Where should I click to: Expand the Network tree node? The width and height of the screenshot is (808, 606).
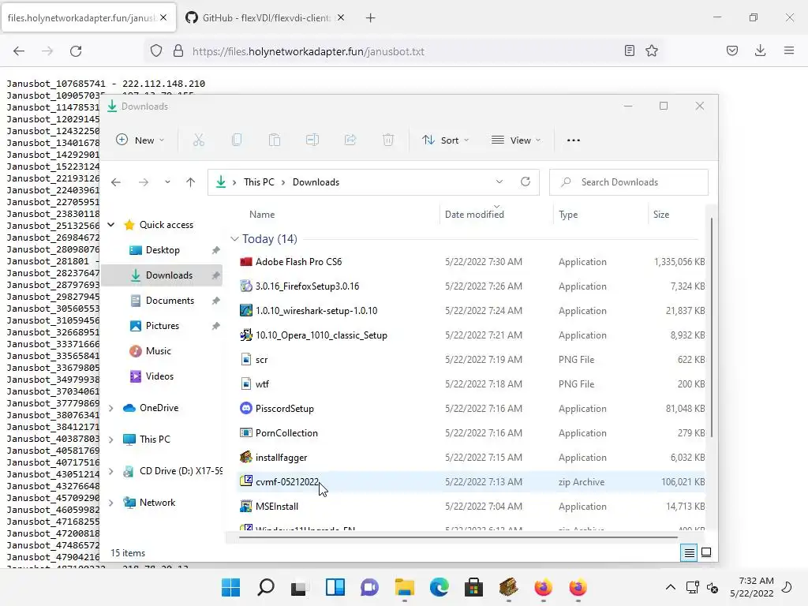click(x=110, y=503)
